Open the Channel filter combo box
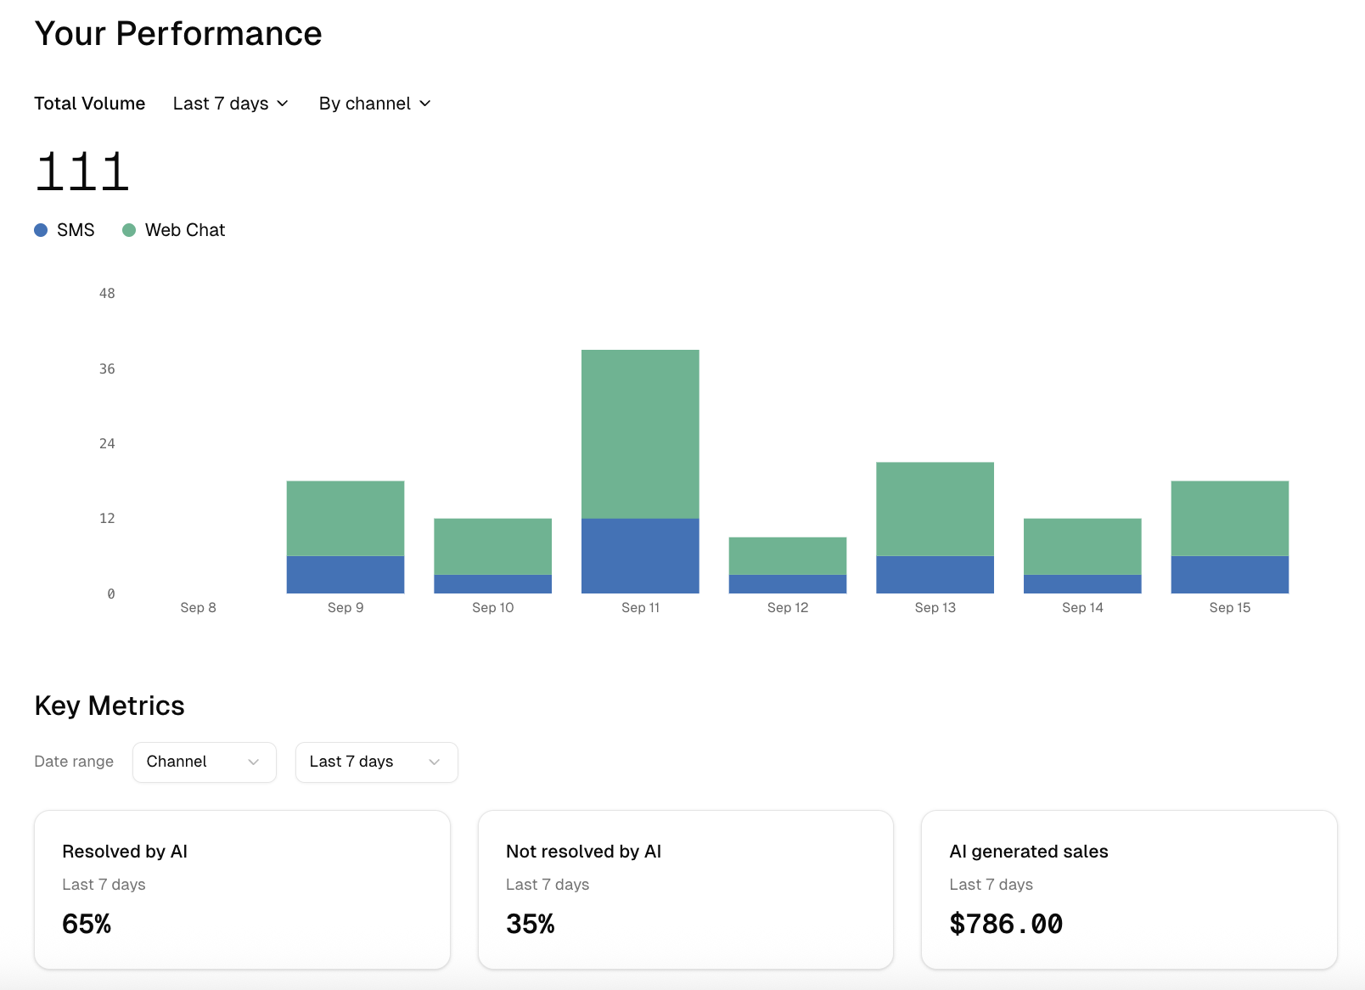This screenshot has width=1365, height=990. 204,762
